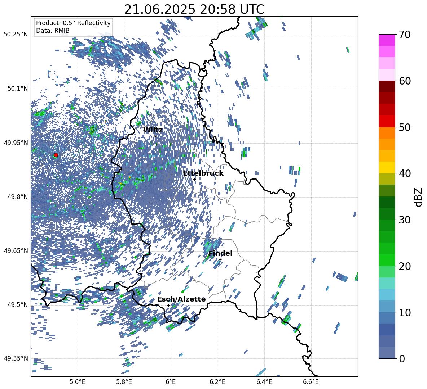
Task: Click the dark green colorbar segment just below 35
Action: (x=387, y=202)
